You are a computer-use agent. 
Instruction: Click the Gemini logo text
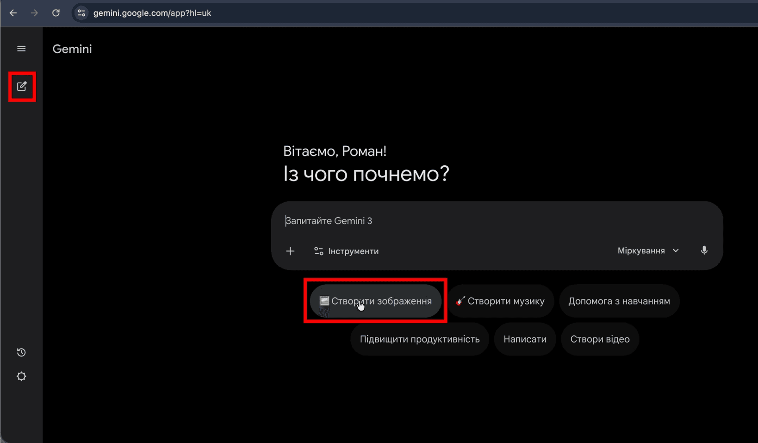click(x=72, y=49)
